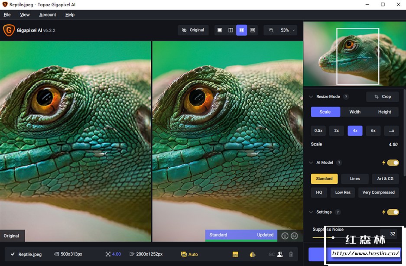The height and width of the screenshot is (266, 406).
Task: Click the Standard Updated preview status bar
Action: [x=241, y=235]
